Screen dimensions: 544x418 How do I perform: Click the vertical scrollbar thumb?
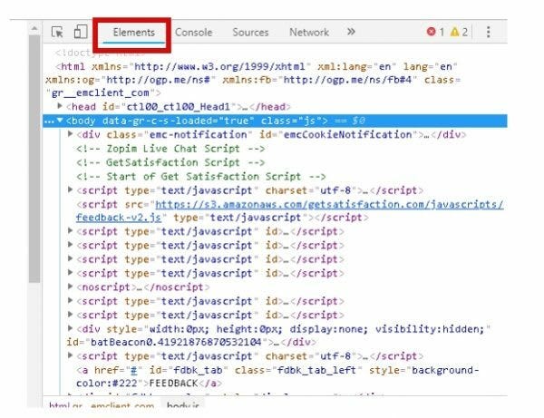[x=34, y=159]
